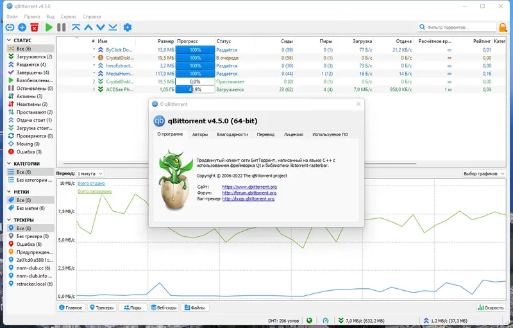
Task: Filter by Завершены (4) status
Action: (x=30, y=73)
